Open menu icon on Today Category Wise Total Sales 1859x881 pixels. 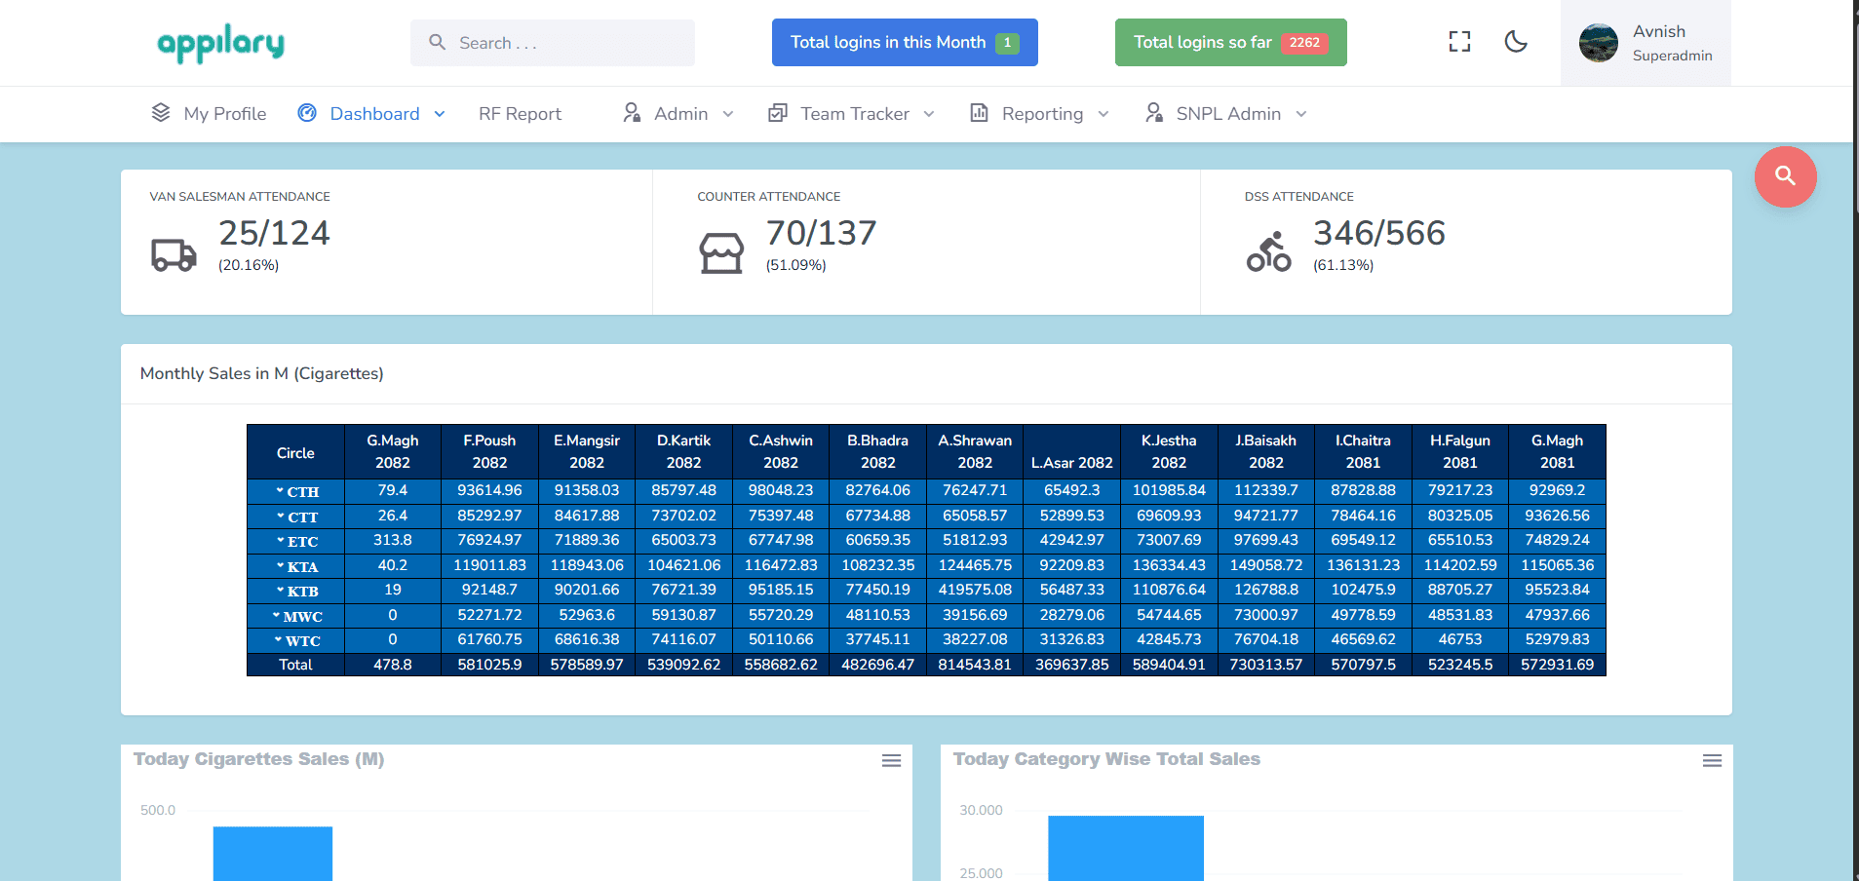(x=1712, y=760)
